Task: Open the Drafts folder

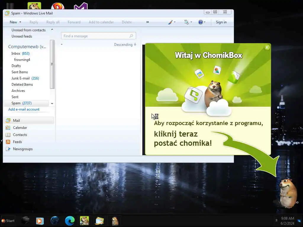Action: tap(16, 66)
